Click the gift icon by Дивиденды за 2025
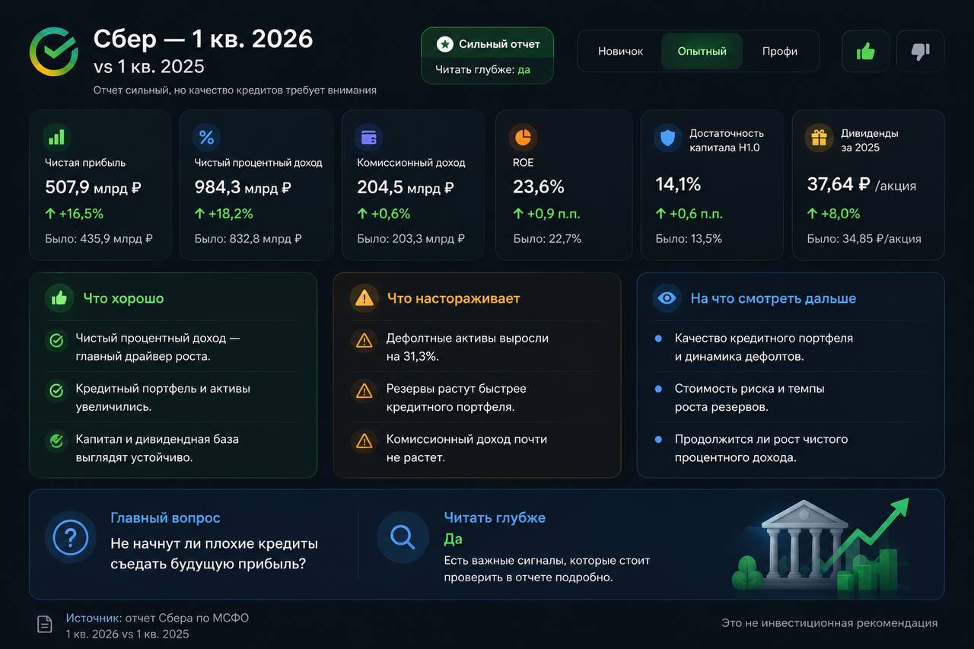Image resolution: width=974 pixels, height=649 pixels. 819,138
